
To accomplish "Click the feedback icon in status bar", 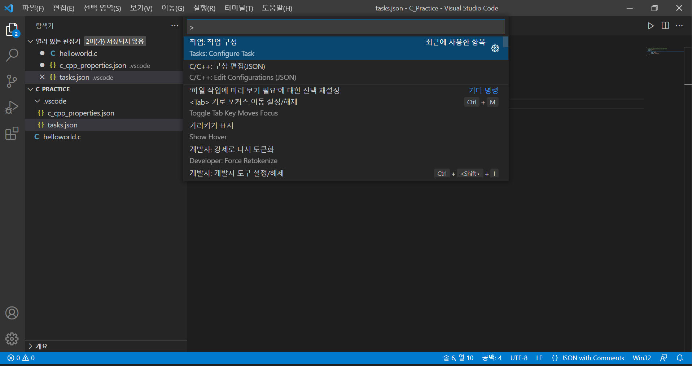I will (663, 358).
